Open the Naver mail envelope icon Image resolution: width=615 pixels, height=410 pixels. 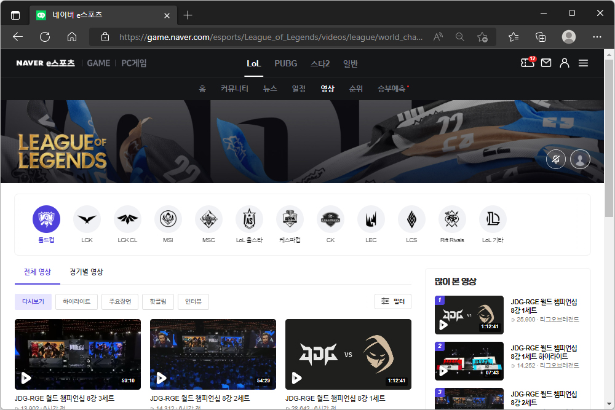point(546,63)
